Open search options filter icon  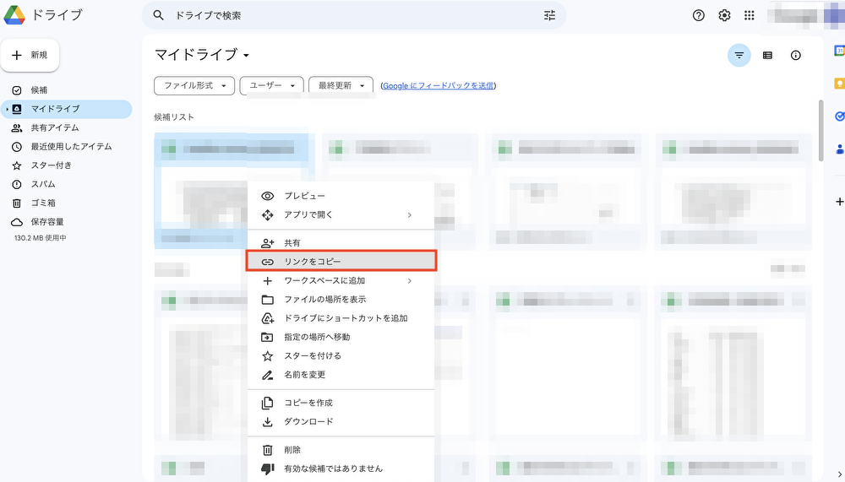coord(549,16)
